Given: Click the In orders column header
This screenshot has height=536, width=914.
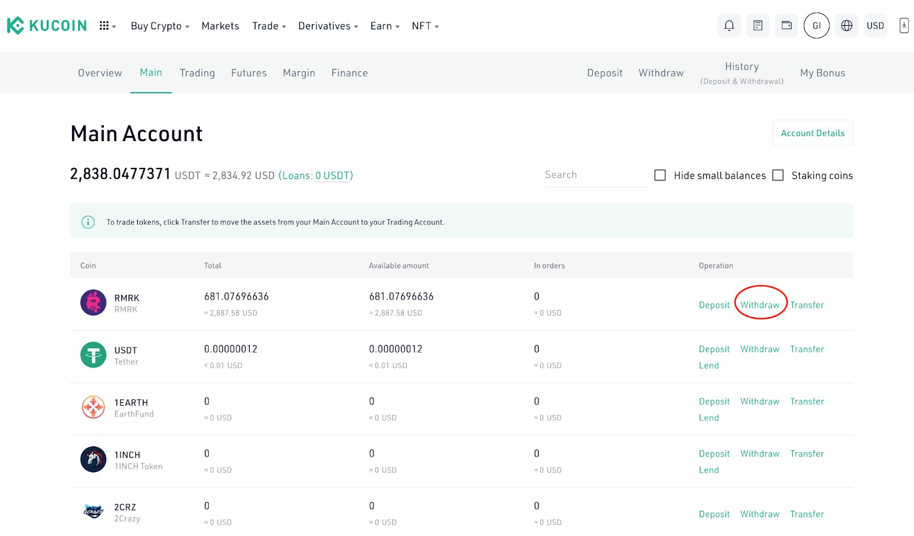Looking at the screenshot, I should [x=549, y=265].
